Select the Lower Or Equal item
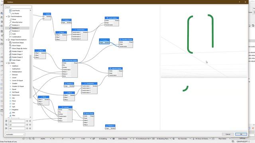The width and height of the screenshot is (255, 143). pyautogui.click(x=18, y=81)
